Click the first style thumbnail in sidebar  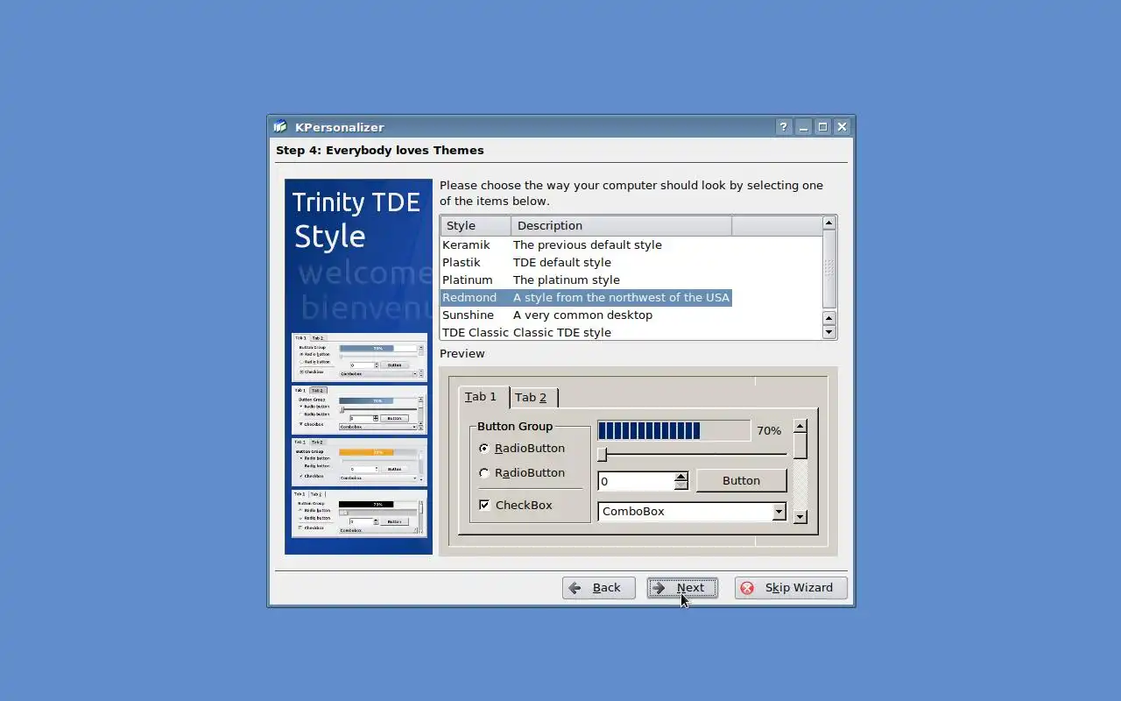(x=359, y=357)
